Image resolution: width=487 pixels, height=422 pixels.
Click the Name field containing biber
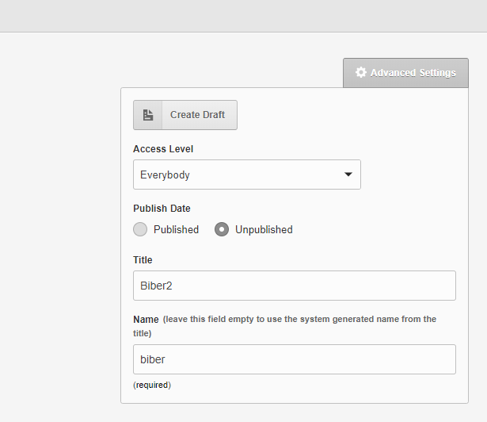tap(295, 359)
